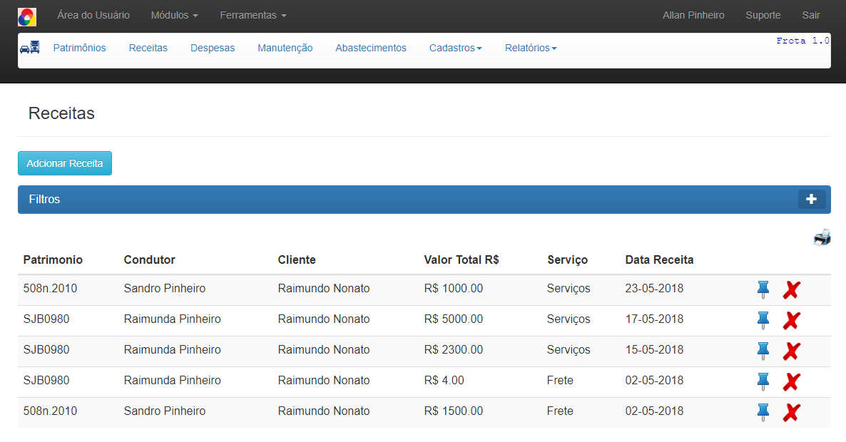Image resolution: width=846 pixels, height=442 pixels.
Task: Click the fleet car and truck icon
Action: (x=30, y=48)
